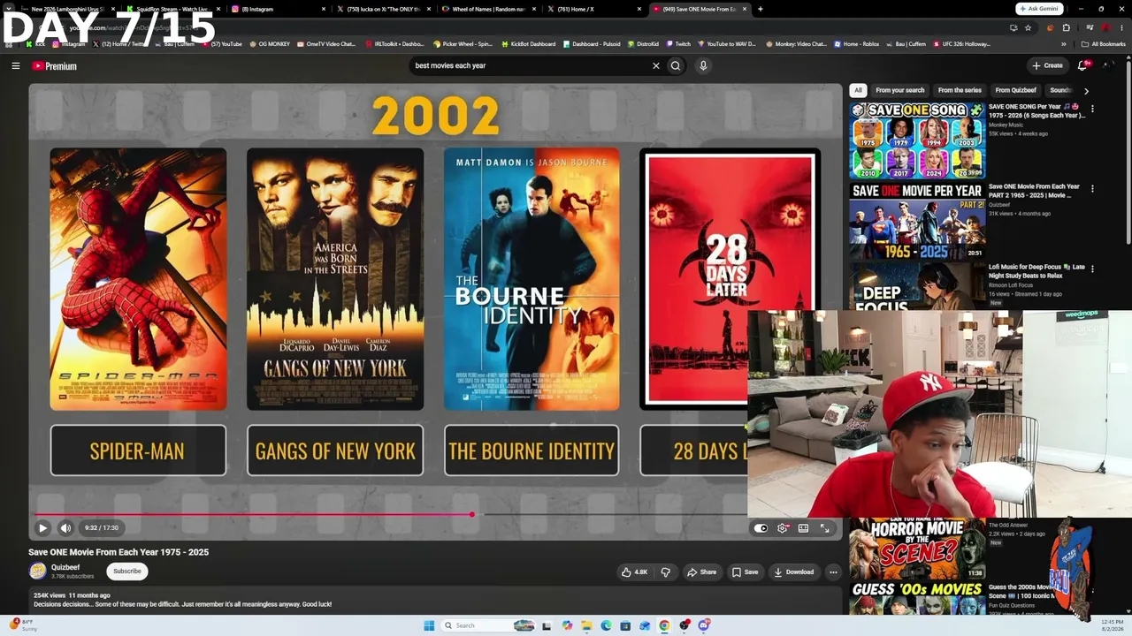1132x636 pixels.
Task: Toggle autoplay switch in the player
Action: point(761,528)
